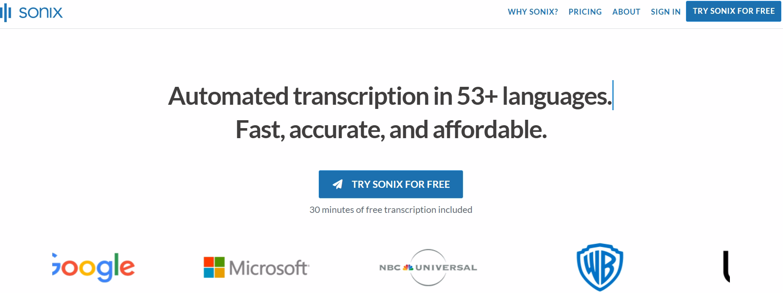Click the Fast, accurate, and affordable line
783x293 pixels.
(x=391, y=129)
